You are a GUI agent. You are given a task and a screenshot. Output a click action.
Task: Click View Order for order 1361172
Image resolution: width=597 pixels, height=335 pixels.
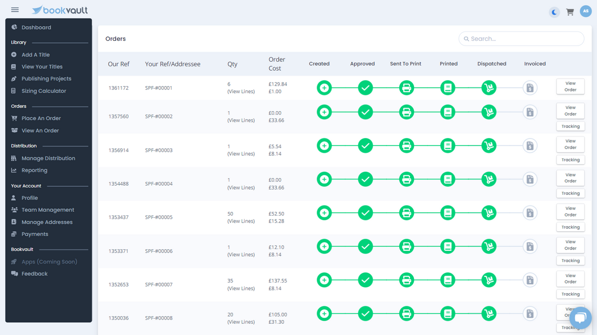tap(570, 86)
